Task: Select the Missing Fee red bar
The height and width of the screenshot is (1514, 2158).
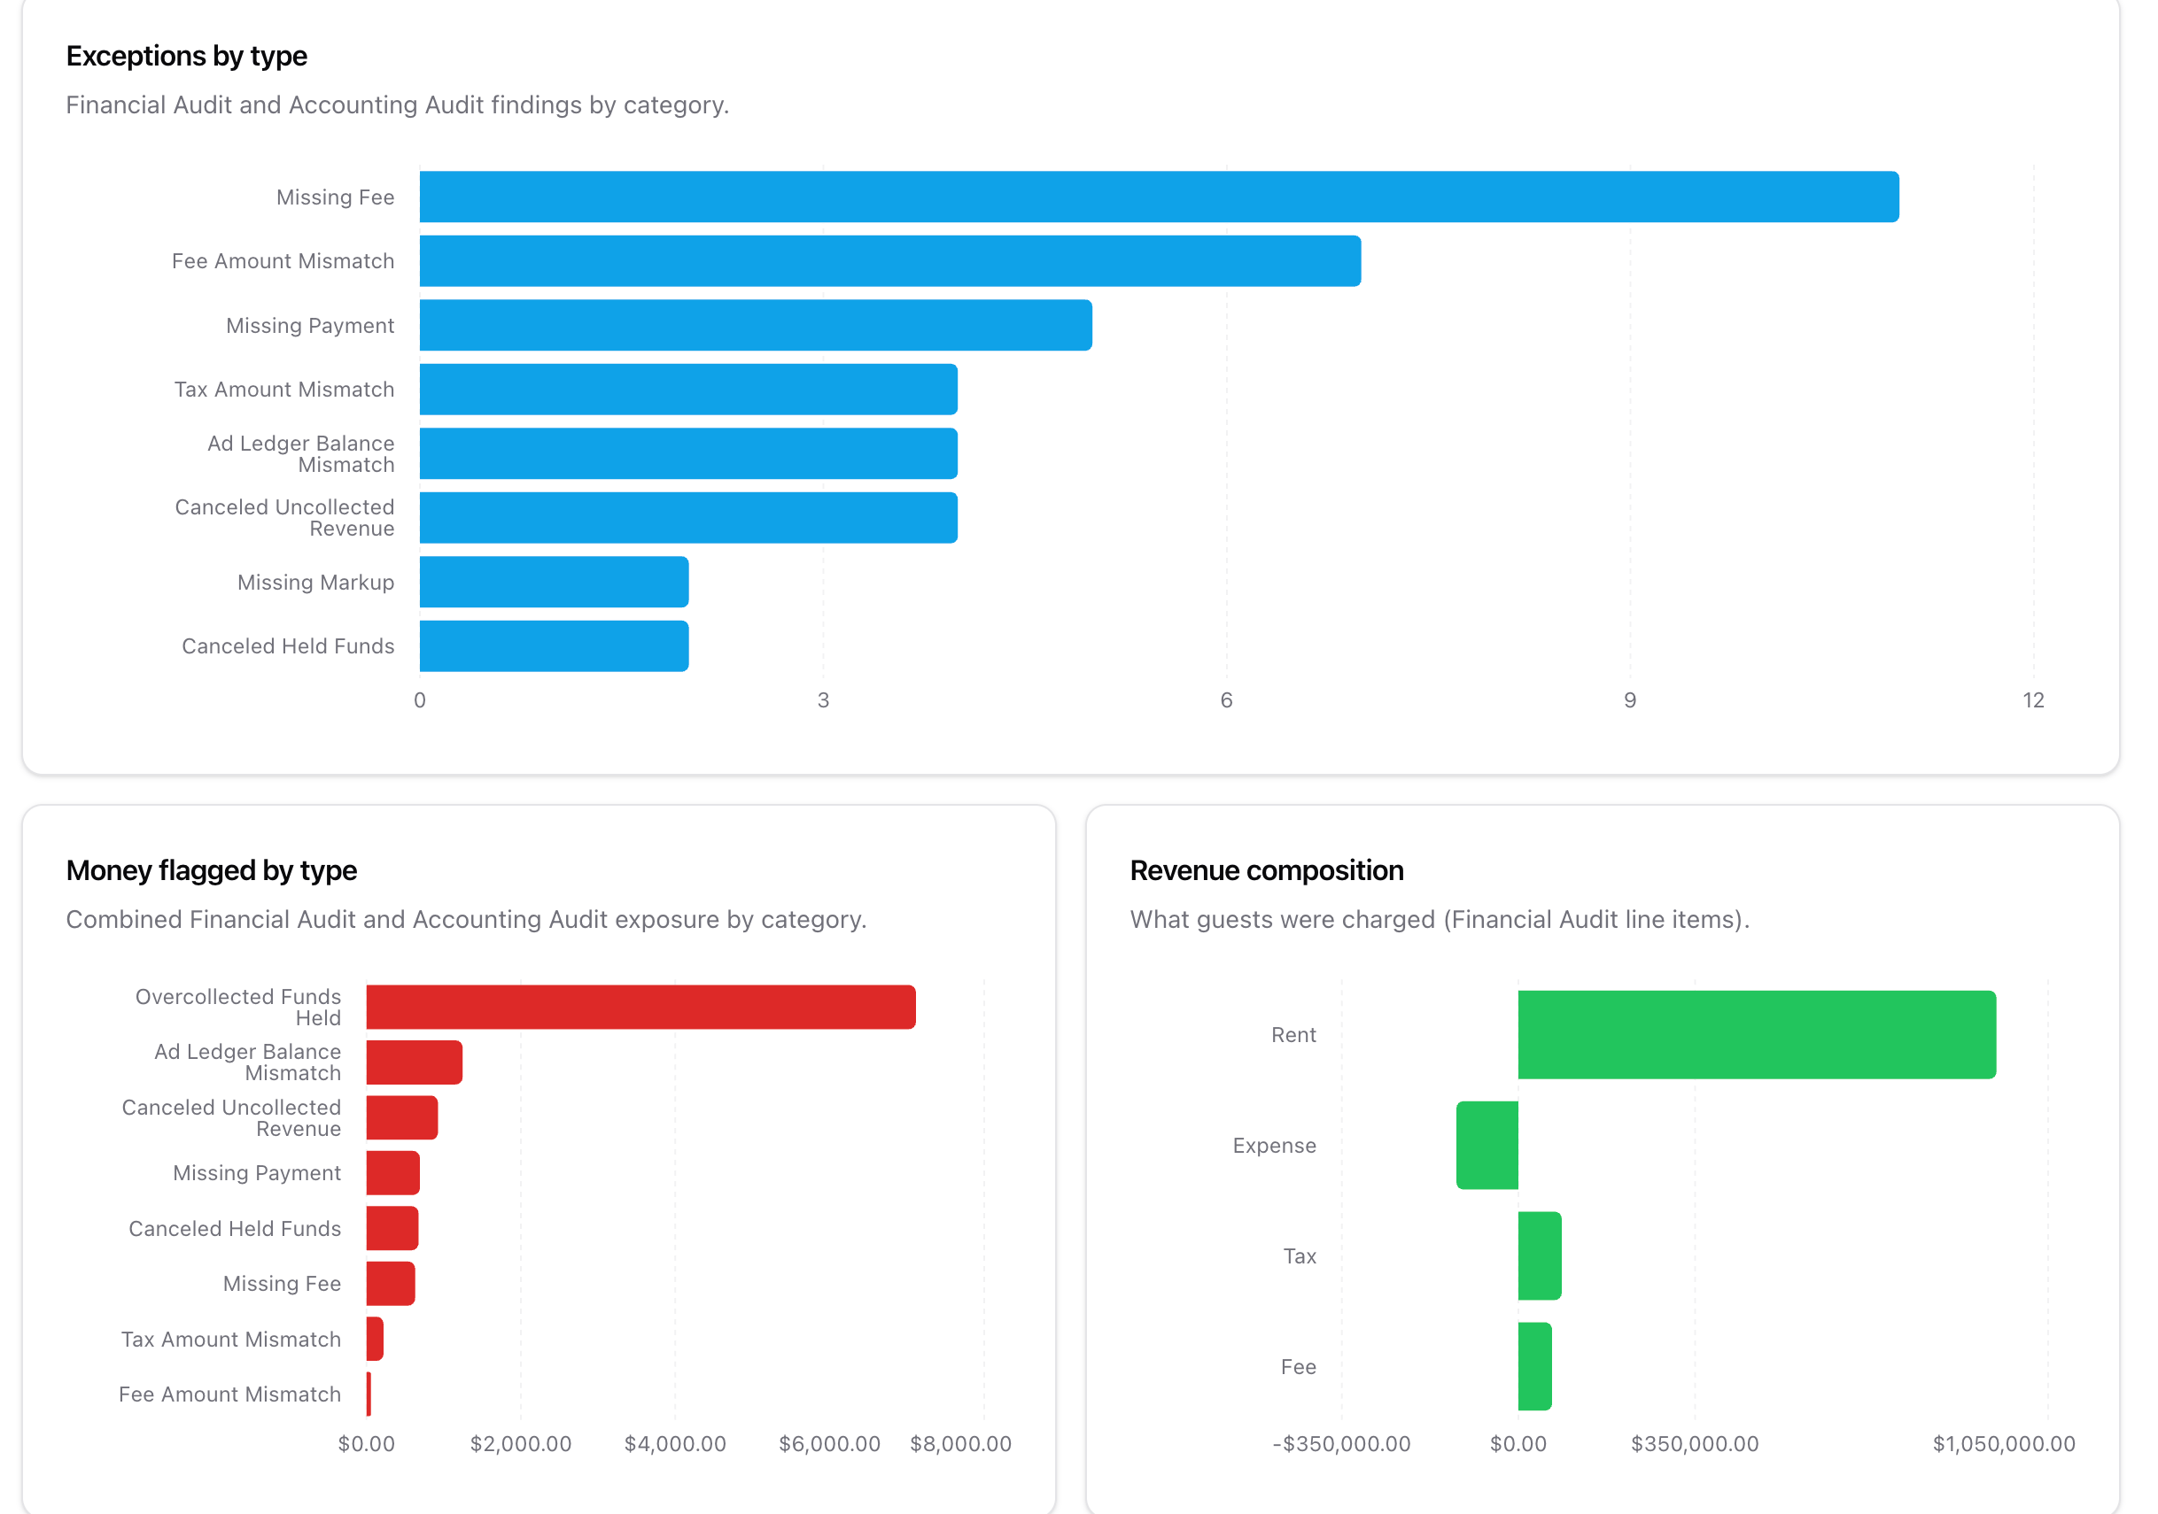Action: pos(391,1284)
